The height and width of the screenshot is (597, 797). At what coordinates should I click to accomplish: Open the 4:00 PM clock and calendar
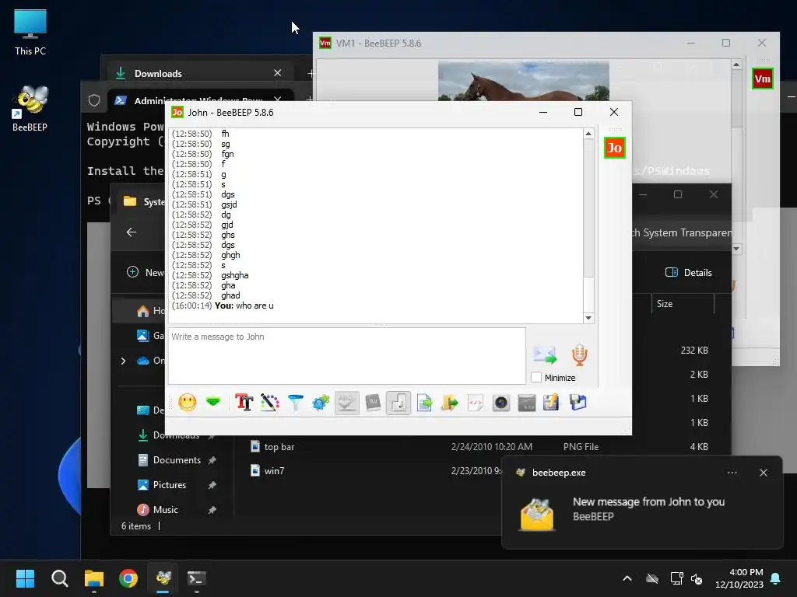[739, 578]
